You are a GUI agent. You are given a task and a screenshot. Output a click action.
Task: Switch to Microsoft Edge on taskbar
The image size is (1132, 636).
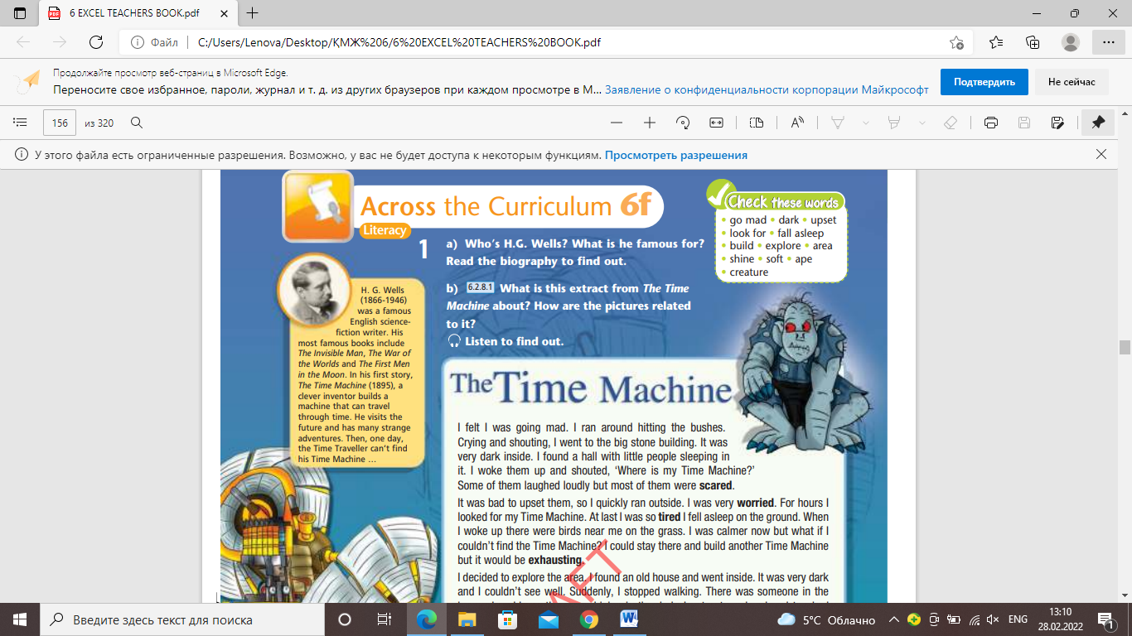(426, 619)
